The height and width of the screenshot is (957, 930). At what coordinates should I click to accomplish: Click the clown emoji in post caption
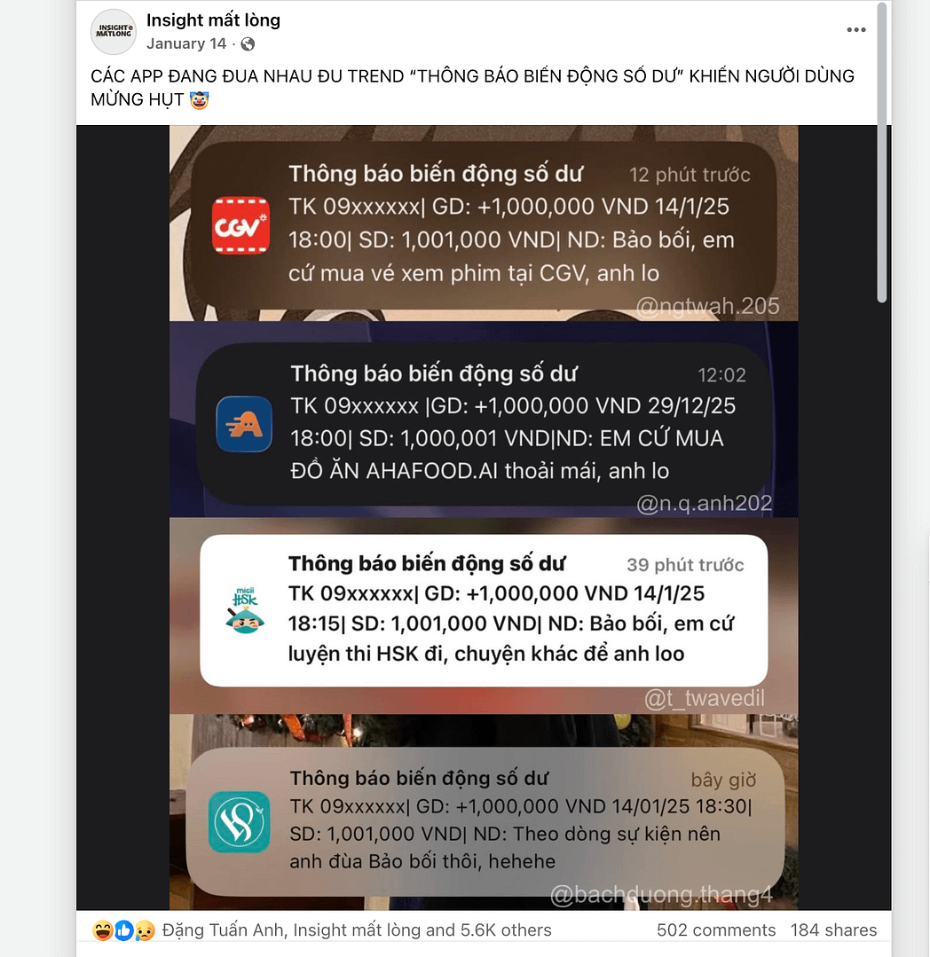tap(199, 99)
